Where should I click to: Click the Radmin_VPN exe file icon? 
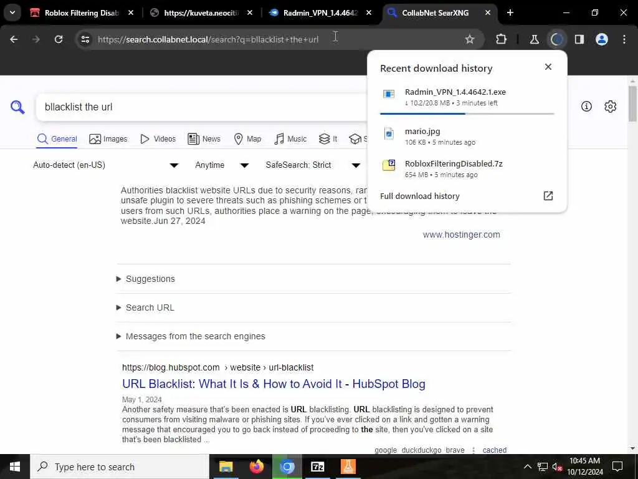pos(389,94)
